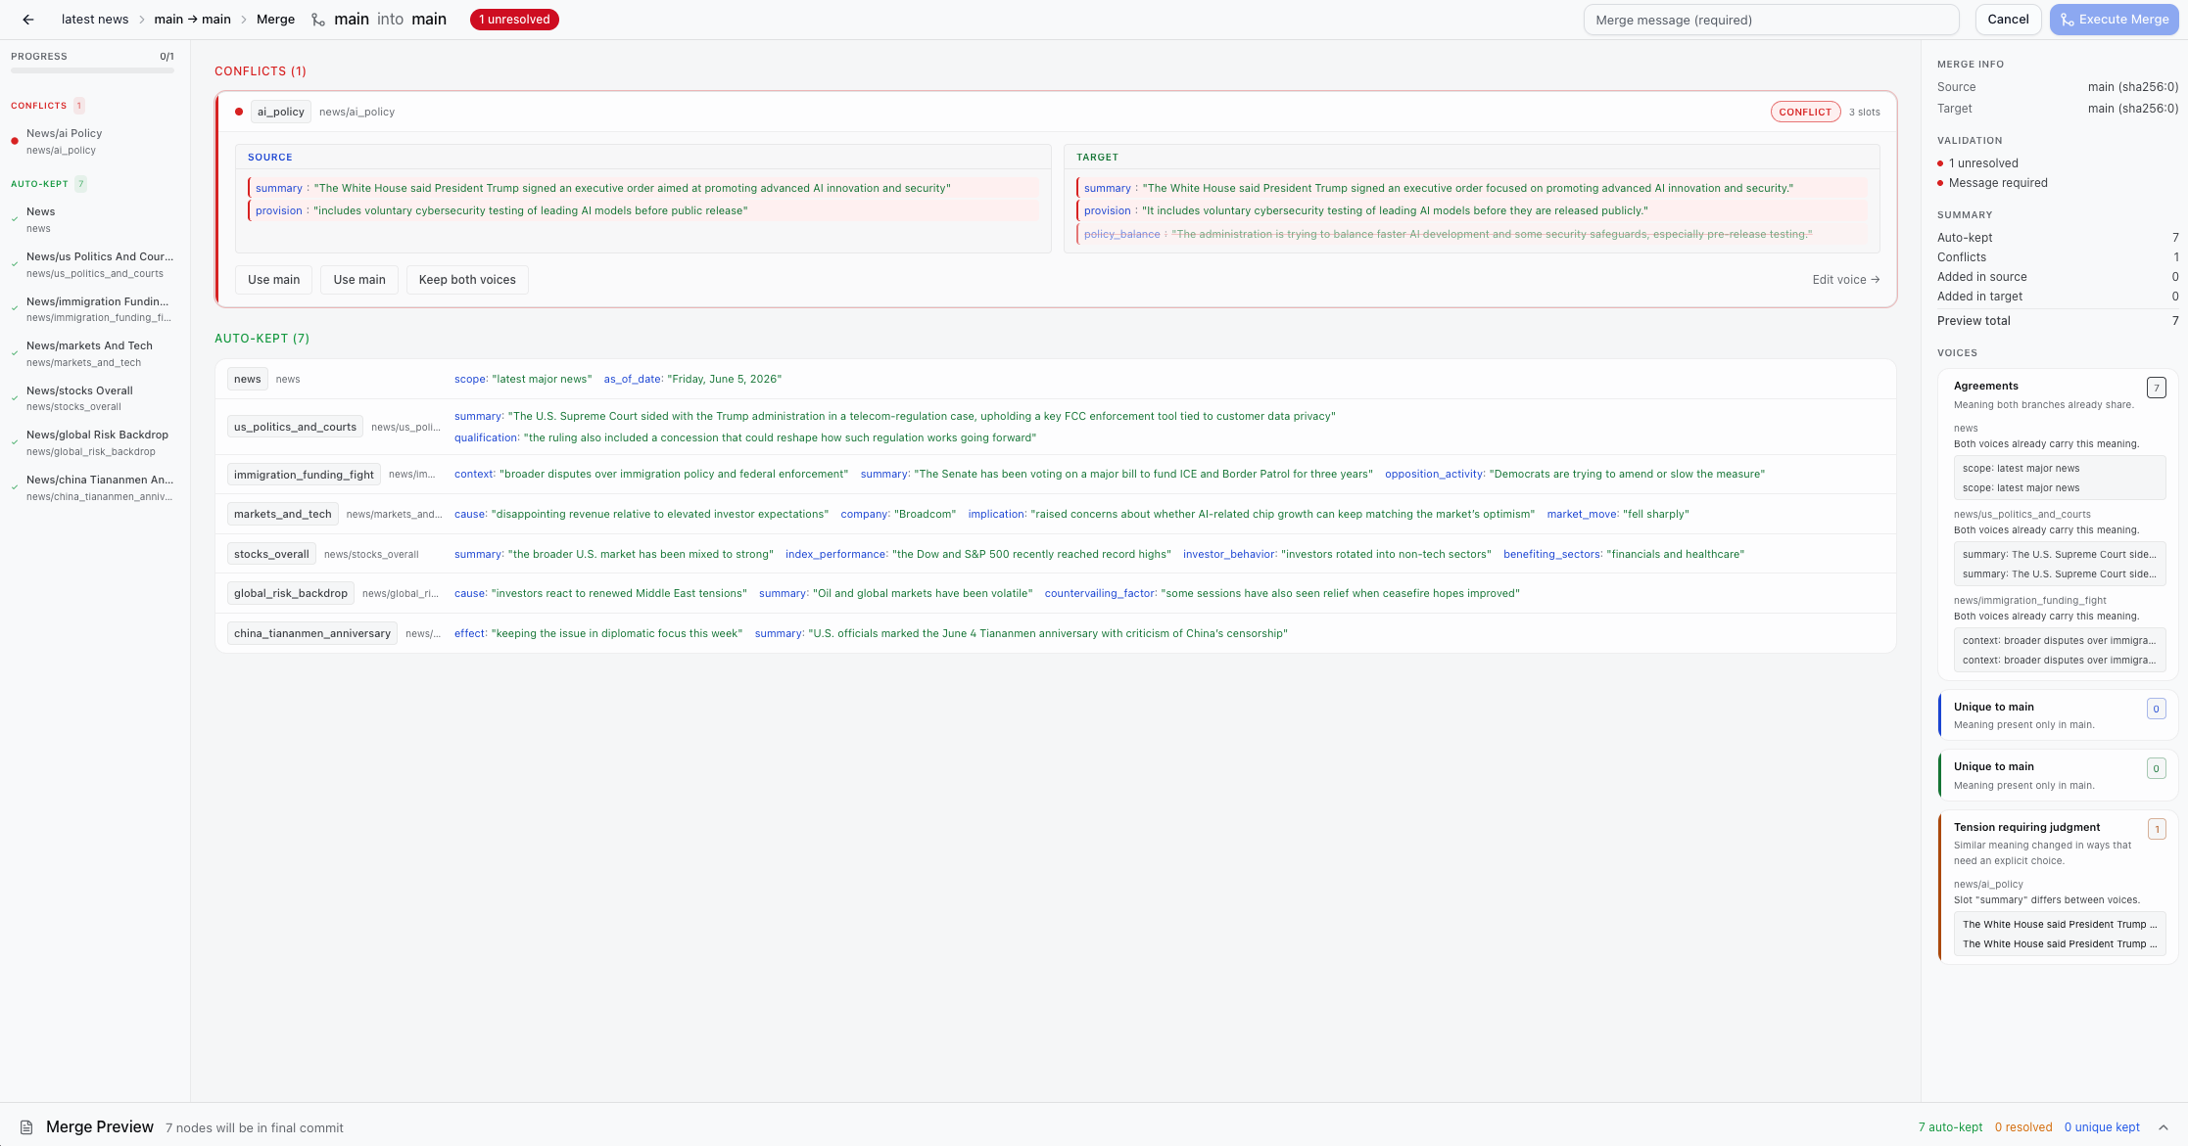Cancel the merge
The image size is (2188, 1146).
(2008, 20)
